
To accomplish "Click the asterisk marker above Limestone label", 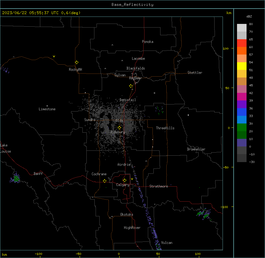I will [x=47, y=106].
